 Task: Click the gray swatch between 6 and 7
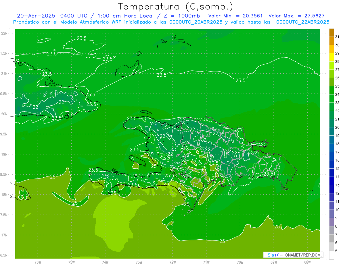coord(331,239)
